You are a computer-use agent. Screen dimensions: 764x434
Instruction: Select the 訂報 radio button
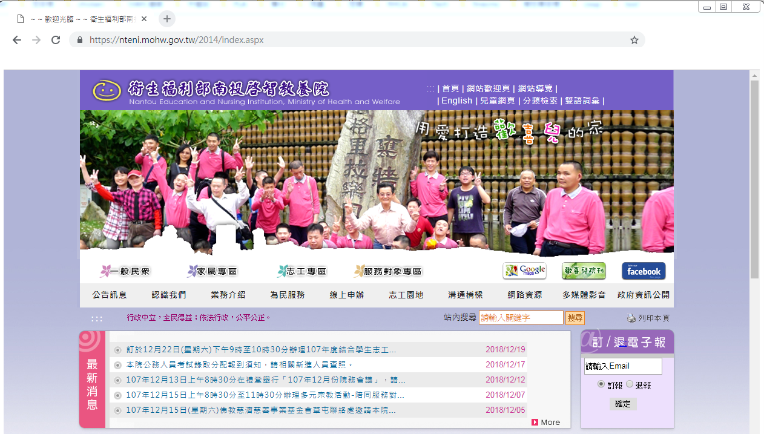point(601,384)
